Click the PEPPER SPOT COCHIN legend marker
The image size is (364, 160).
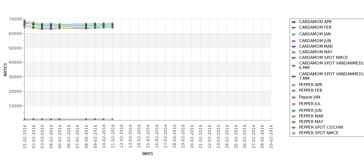(293, 128)
